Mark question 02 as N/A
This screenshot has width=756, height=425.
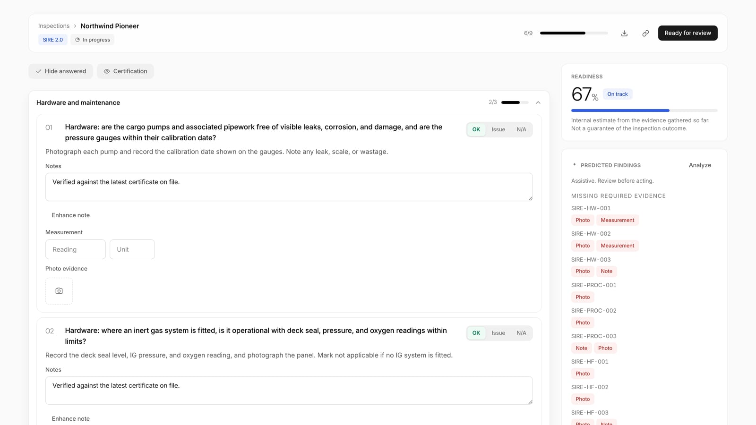point(521,333)
